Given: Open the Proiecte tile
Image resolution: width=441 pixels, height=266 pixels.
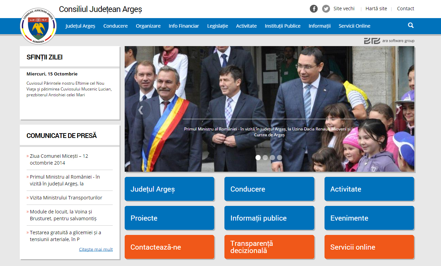Looking at the screenshot, I should [x=169, y=218].
